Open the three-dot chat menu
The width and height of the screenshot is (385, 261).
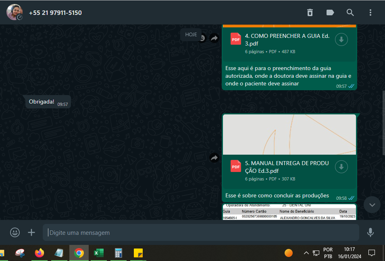[x=370, y=12]
